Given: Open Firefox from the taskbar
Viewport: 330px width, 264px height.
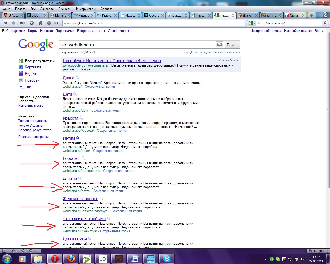Looking at the screenshot, I should tap(71, 259).
